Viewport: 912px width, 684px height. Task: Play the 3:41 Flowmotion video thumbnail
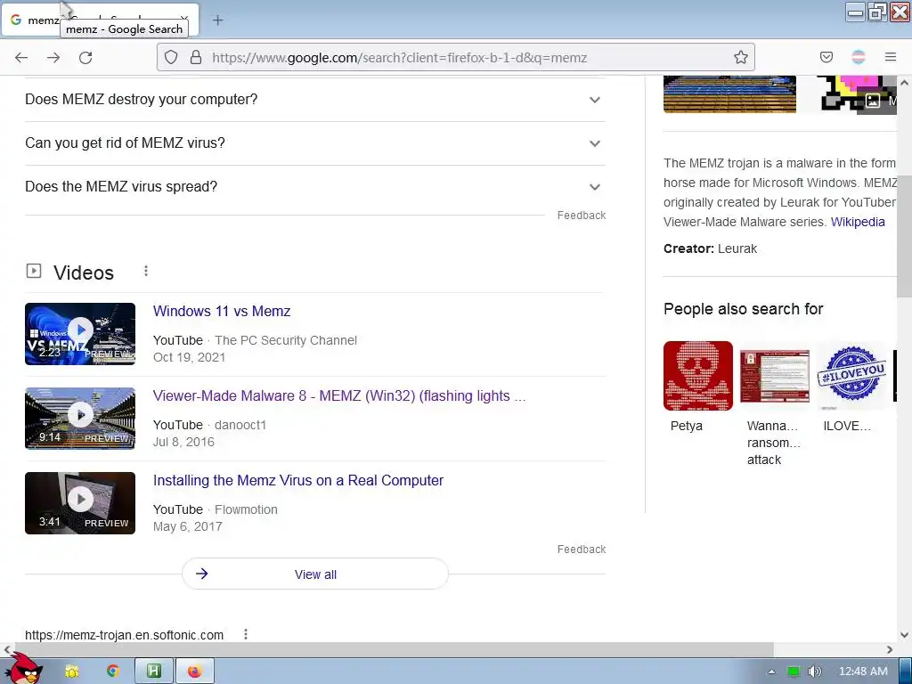pos(80,503)
